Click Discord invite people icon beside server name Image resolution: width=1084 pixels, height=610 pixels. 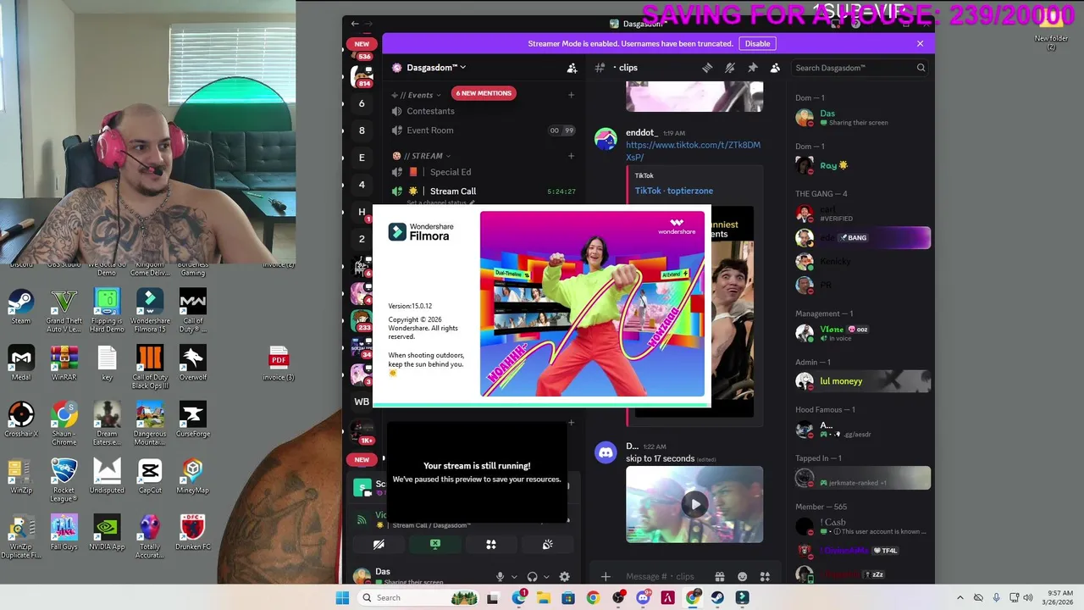572,68
